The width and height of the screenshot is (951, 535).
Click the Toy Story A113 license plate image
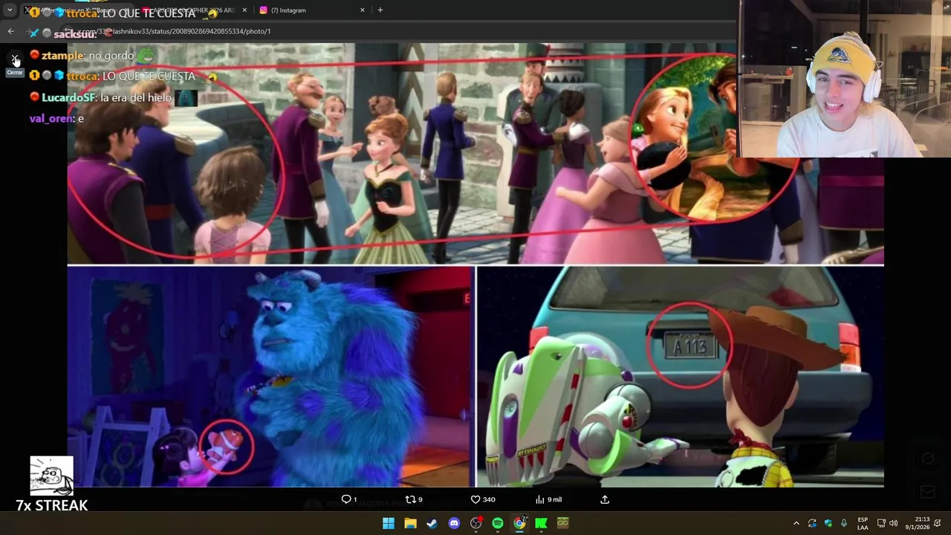pos(680,377)
